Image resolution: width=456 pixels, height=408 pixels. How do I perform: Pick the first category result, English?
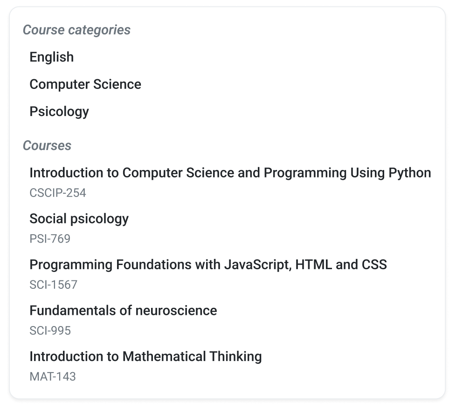point(51,57)
